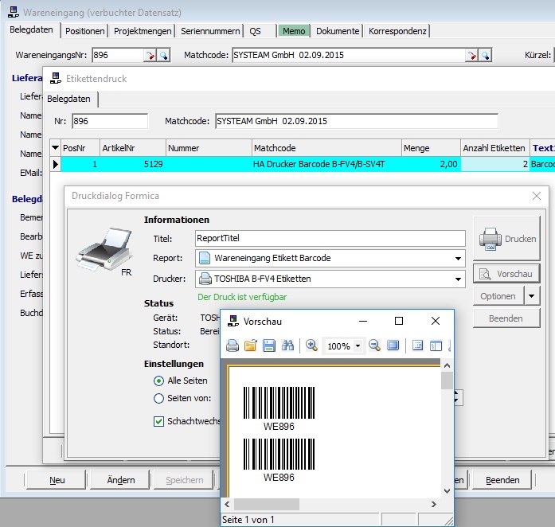
Task: Click the Etikettendruck window title icon
Action: [x=55, y=78]
